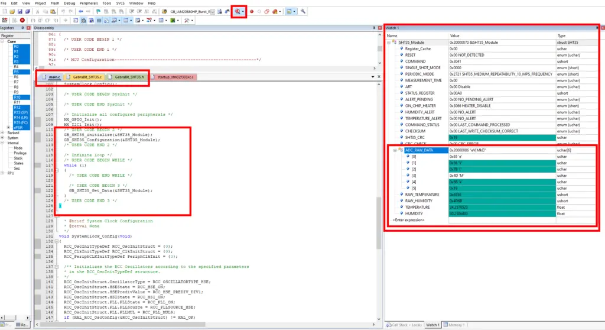Screen dimensions: 605x330
Task: Select the Watch 1 bottom tab
Action: point(432,325)
